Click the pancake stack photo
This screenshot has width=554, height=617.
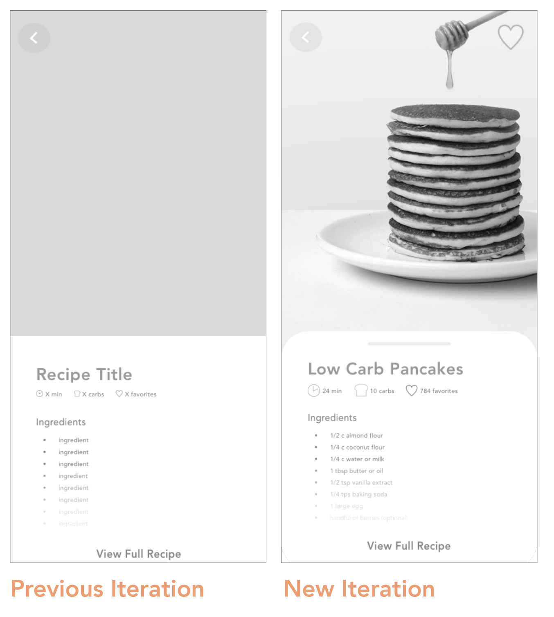(454, 184)
